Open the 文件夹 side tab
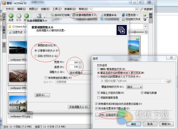Viewport: 178px width, 129px height. coord(4,17)
